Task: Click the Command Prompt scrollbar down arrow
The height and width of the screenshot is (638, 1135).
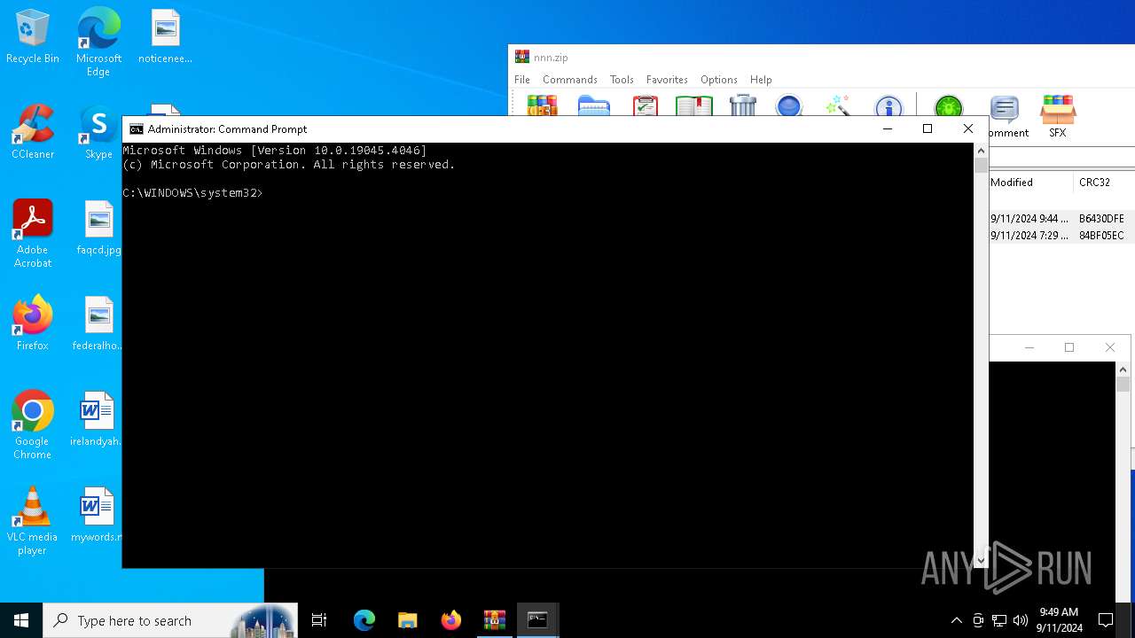Action: coord(981,560)
